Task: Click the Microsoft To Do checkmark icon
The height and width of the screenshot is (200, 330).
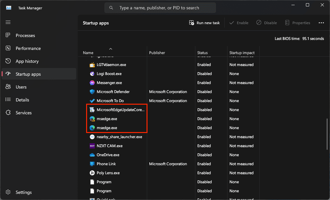Action: 92,101
